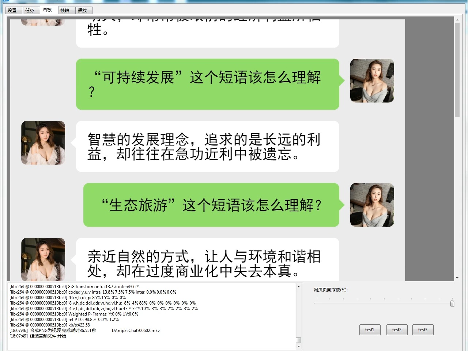Click the D:\mp3sChat\00602.mkv path

136,331
